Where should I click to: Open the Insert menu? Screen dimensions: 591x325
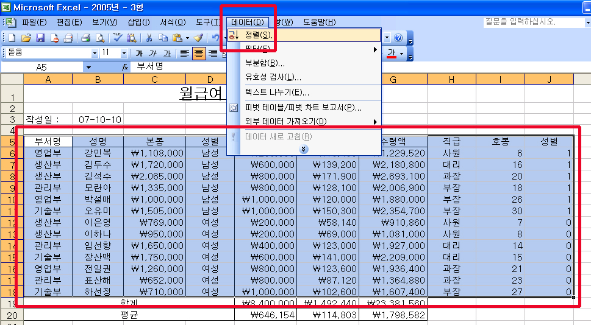pyautogui.click(x=138, y=22)
